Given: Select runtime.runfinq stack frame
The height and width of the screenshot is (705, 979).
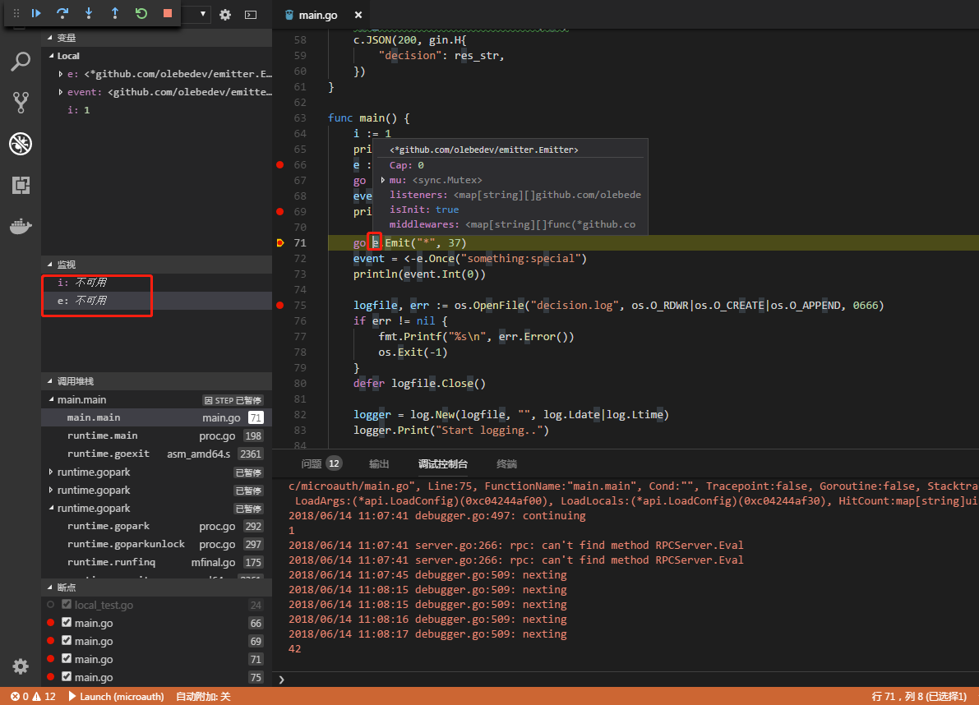Looking at the screenshot, I should (x=157, y=562).
